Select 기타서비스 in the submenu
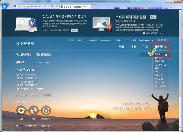 click(160, 82)
